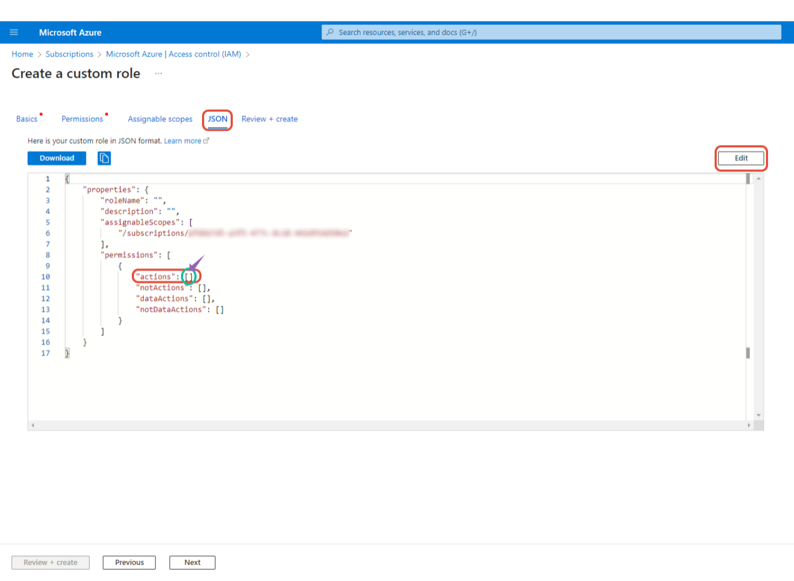Switch to the Basics tab
This screenshot has width=794, height=581.
click(27, 119)
